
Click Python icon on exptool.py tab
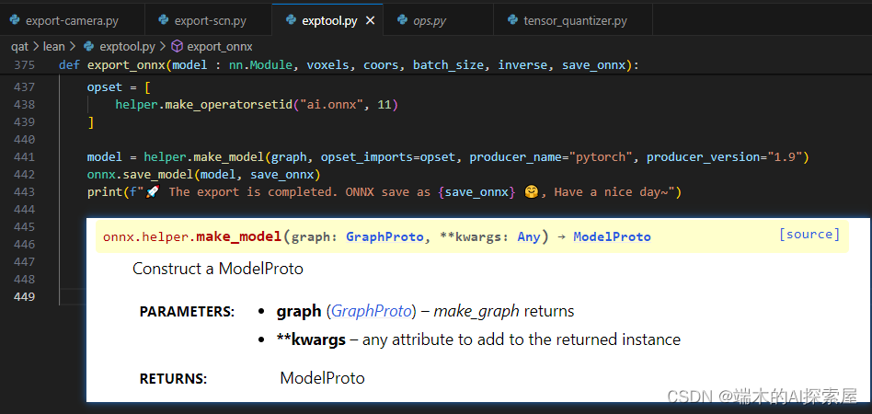coord(291,21)
